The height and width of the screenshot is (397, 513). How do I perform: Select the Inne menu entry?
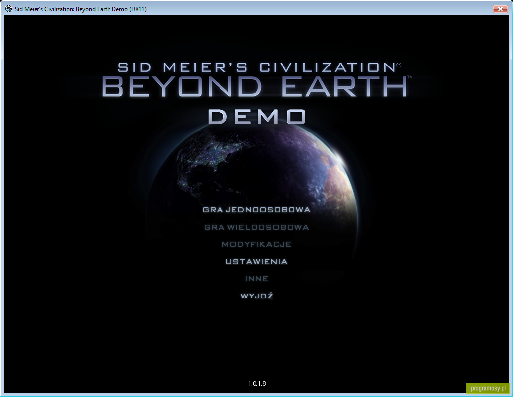[256, 279]
